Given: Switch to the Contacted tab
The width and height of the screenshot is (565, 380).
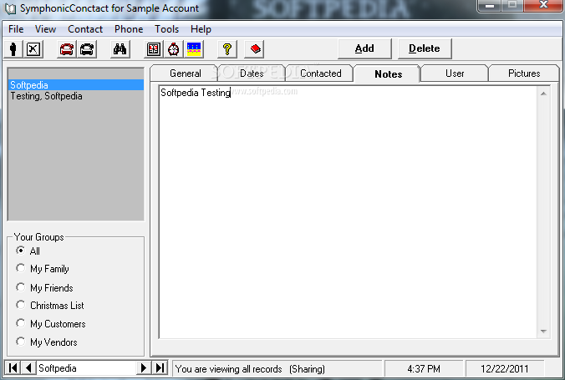Looking at the screenshot, I should coord(320,73).
